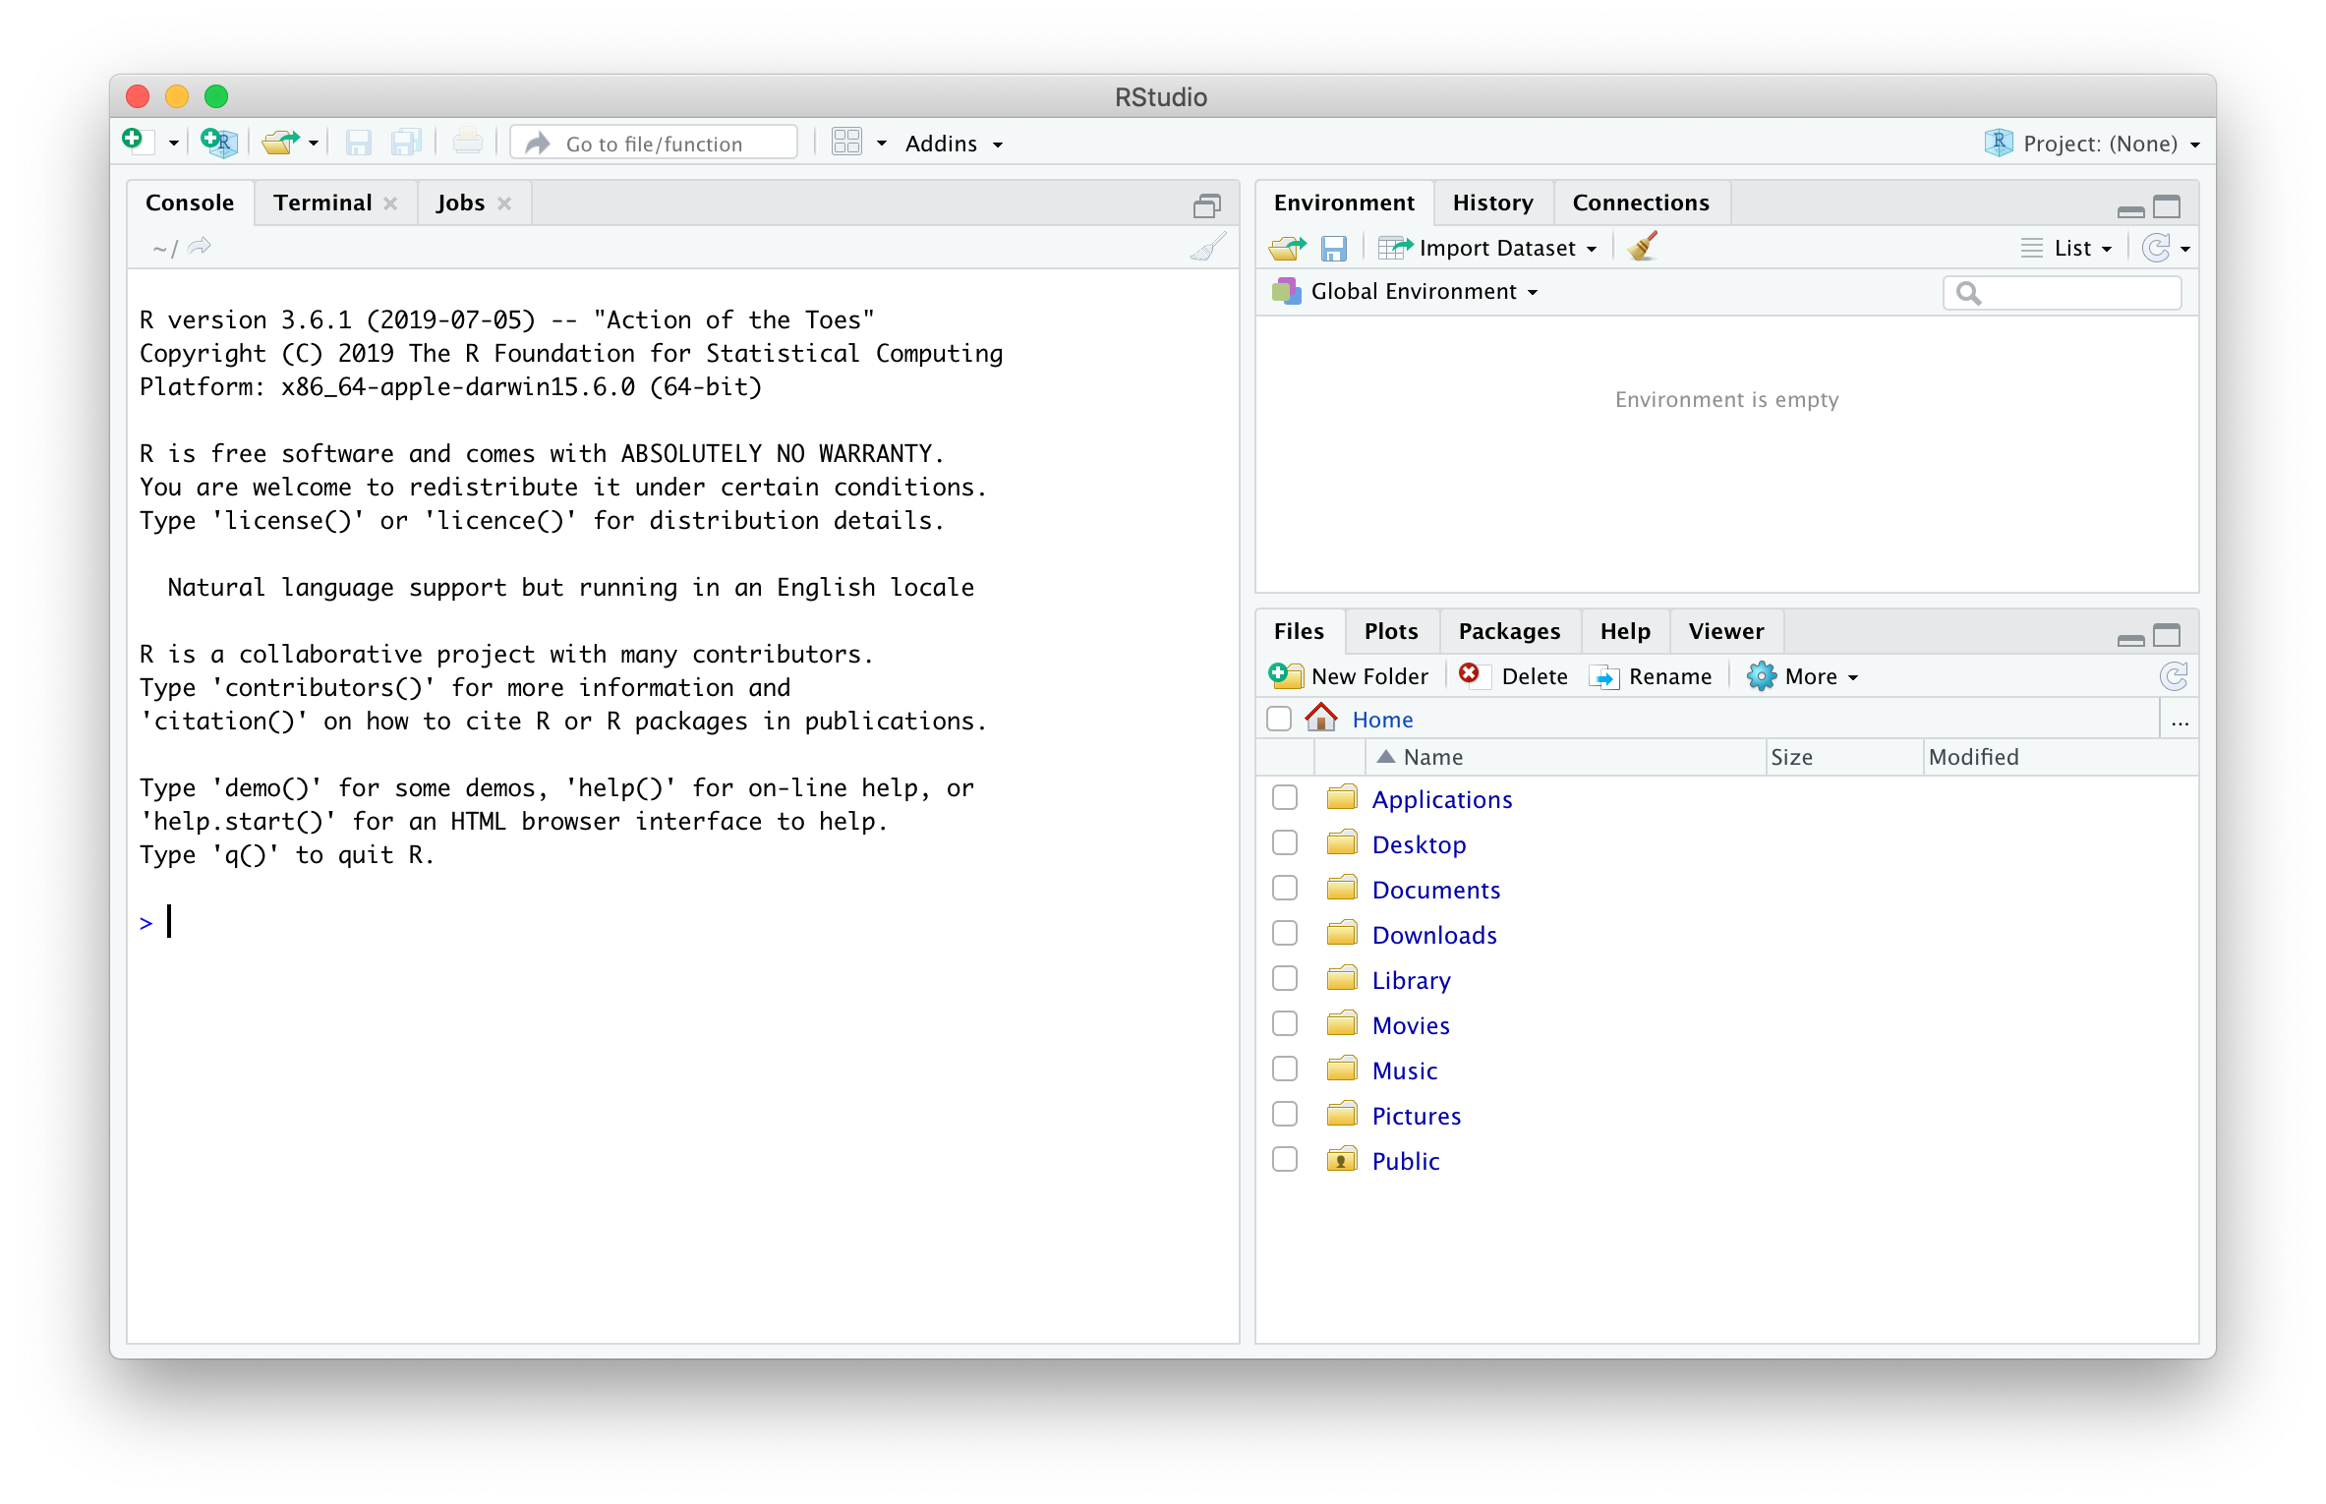Clear the console with the broom icon
This screenshot has width=2326, height=1504.
click(x=1208, y=247)
